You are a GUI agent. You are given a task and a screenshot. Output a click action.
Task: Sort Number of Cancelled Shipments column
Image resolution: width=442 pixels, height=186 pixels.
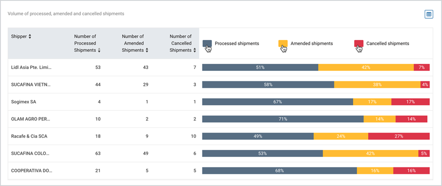click(x=194, y=50)
